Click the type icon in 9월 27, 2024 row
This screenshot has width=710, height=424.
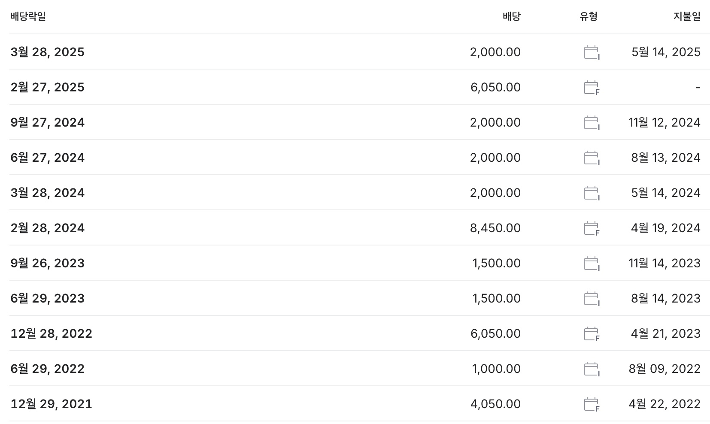(x=592, y=123)
